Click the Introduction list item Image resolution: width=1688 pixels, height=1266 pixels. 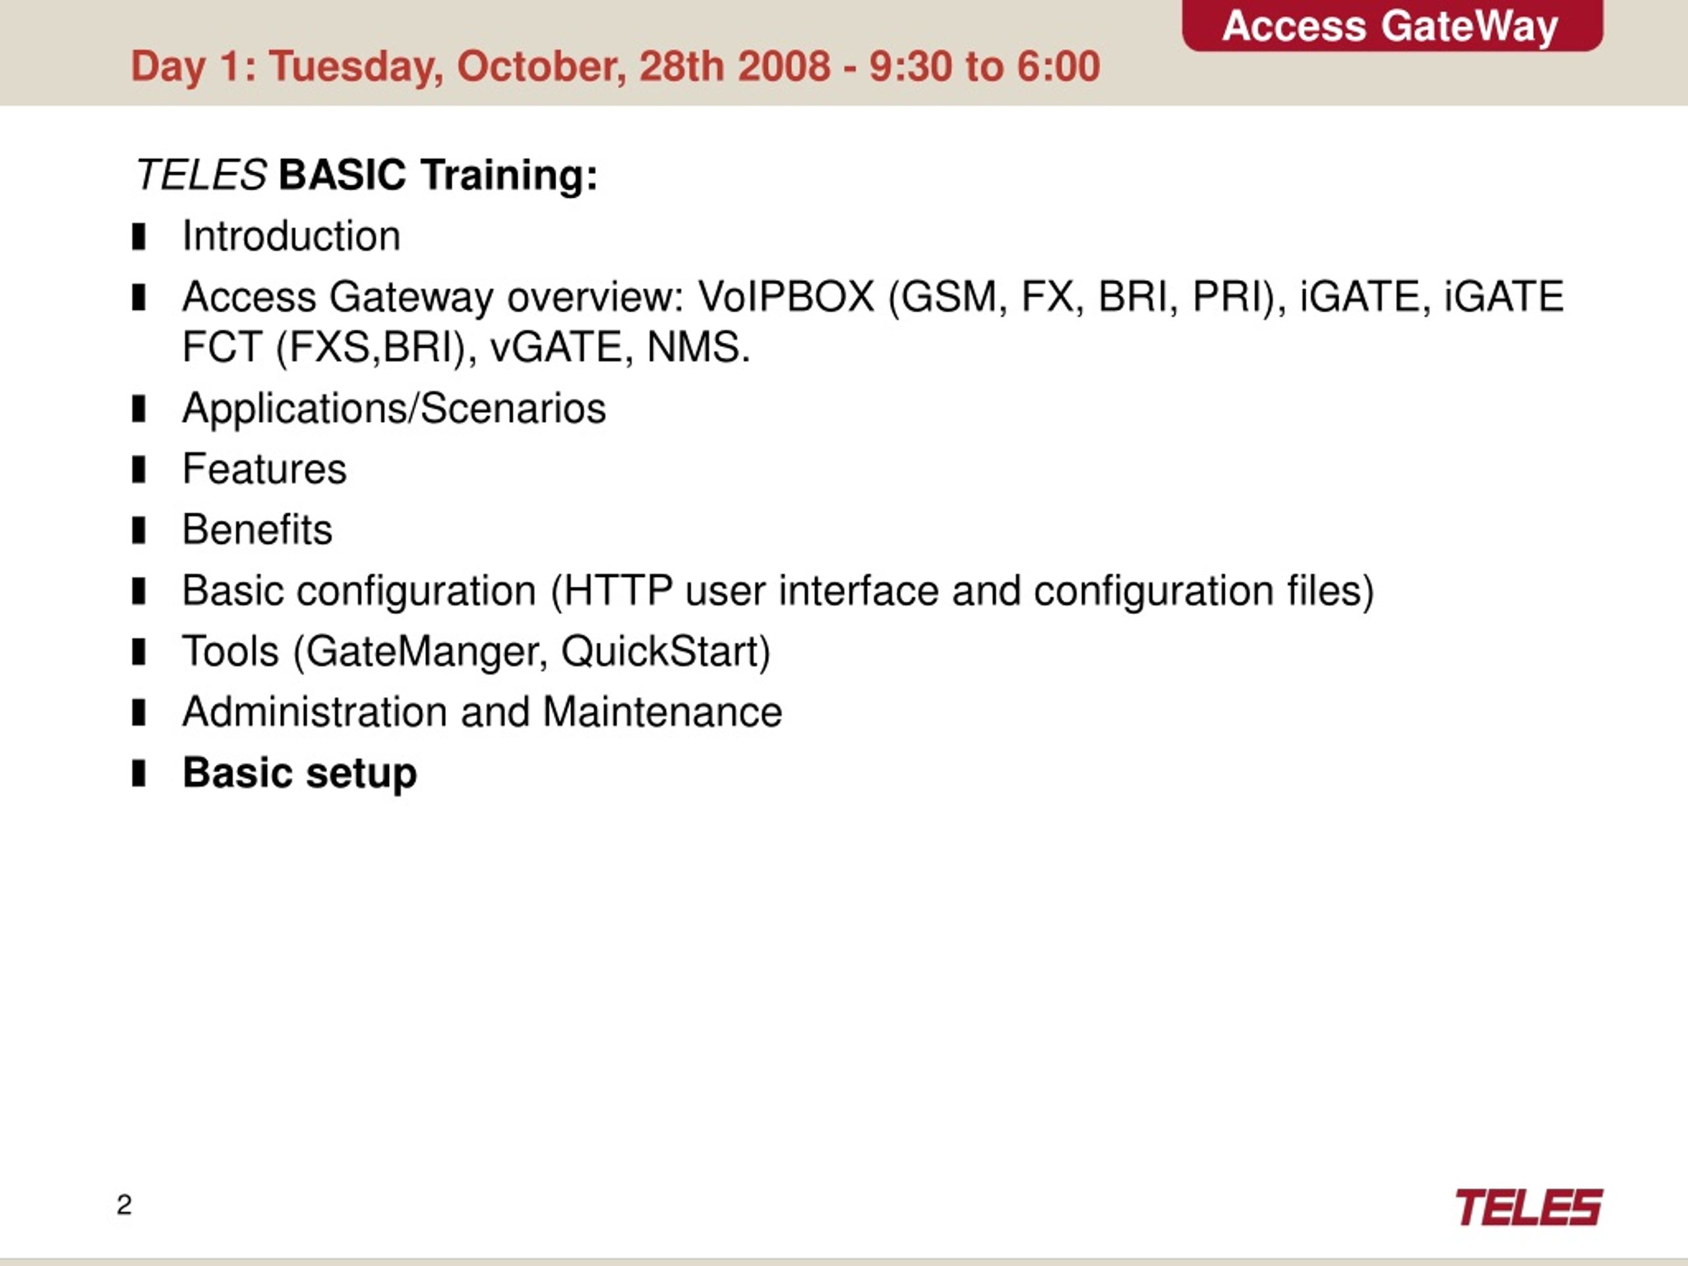291,236
